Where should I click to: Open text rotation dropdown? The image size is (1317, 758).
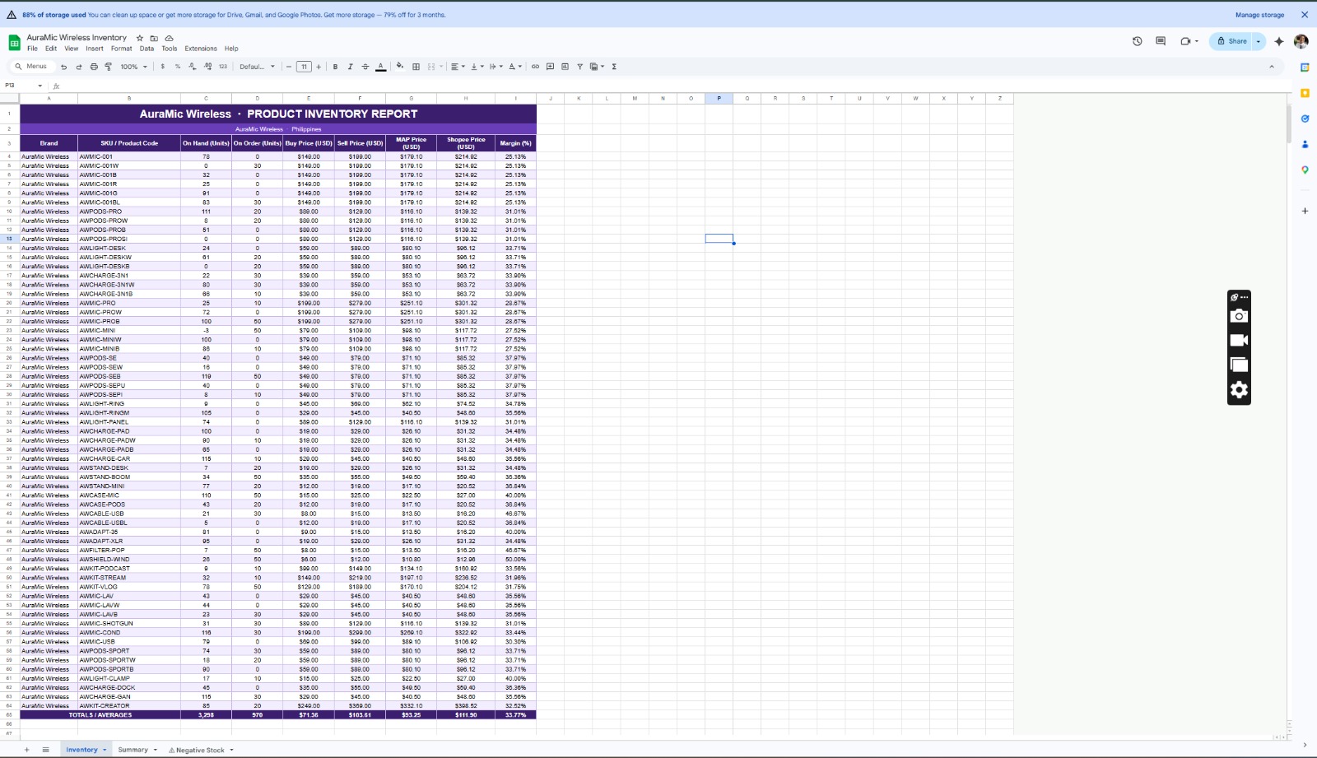(514, 67)
